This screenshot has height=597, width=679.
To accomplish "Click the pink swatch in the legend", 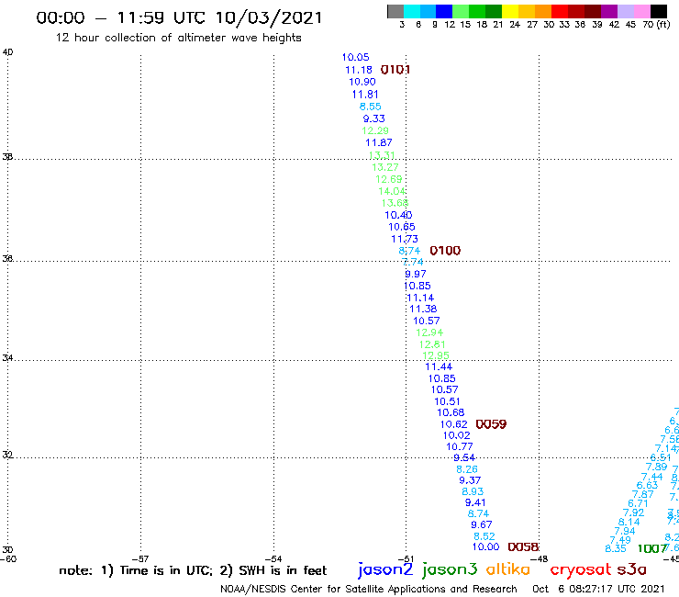I will pos(641,11).
